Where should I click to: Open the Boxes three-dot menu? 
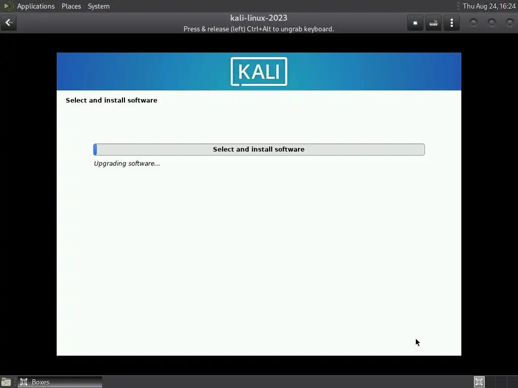(x=452, y=23)
